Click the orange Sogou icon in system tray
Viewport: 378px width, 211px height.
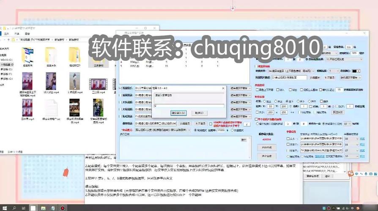pyautogui.click(x=358, y=208)
